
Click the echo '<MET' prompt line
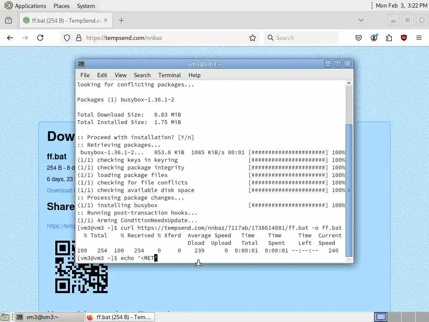117,258
